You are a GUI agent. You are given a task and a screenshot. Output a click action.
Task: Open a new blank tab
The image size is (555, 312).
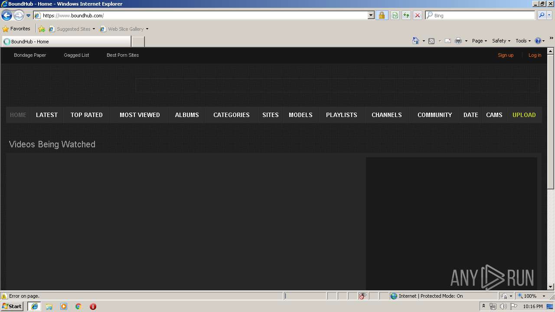(x=138, y=42)
